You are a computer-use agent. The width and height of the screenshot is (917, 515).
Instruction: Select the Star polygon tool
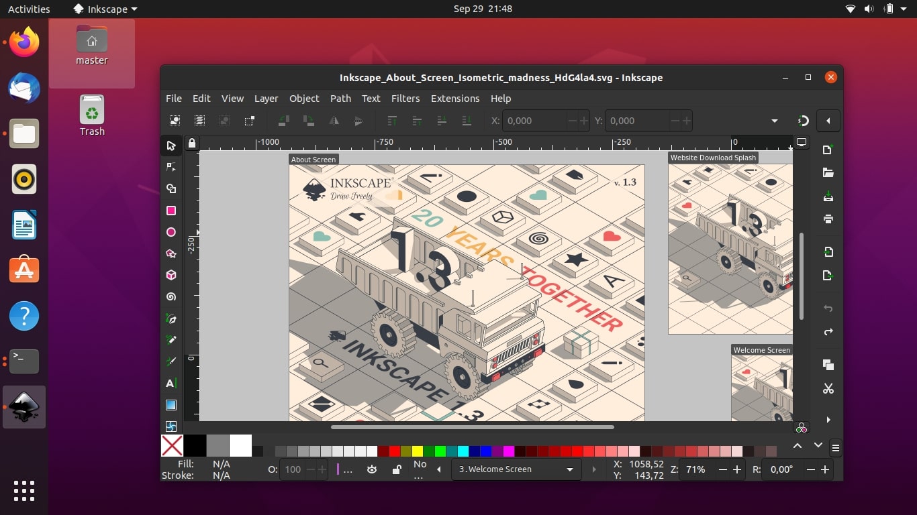[x=171, y=253]
